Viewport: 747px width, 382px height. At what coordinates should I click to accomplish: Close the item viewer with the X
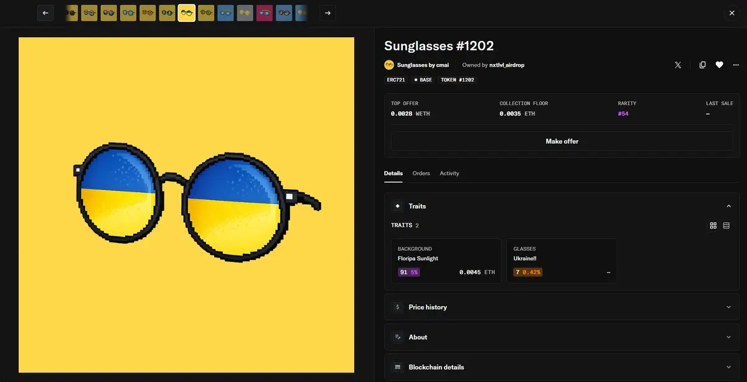coord(732,13)
